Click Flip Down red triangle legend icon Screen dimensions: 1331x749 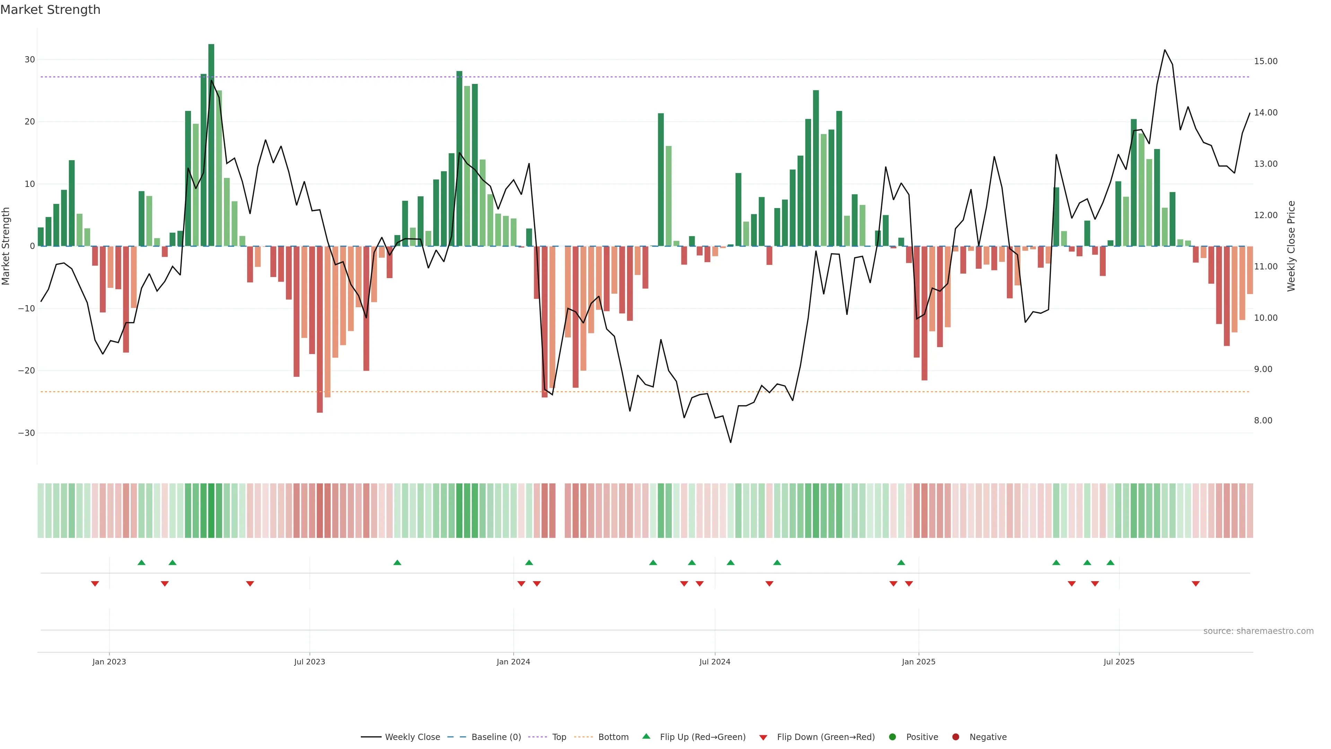point(763,738)
